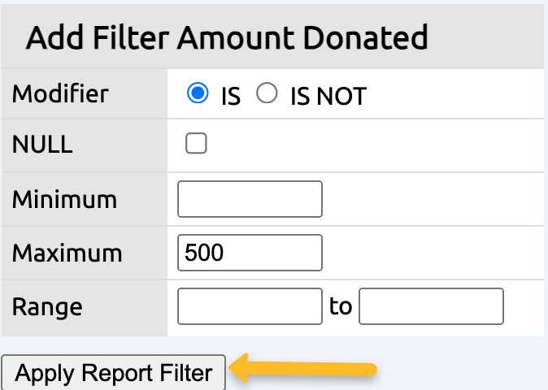Focus the Minimum input field
Viewport: 548px width, 390px height.
click(x=250, y=199)
